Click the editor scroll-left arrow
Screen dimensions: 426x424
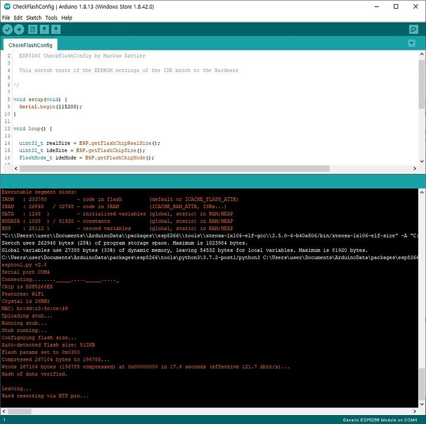(16, 169)
